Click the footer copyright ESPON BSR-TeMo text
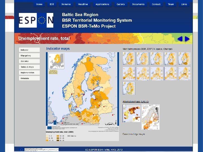203x152 pixels. click(x=104, y=150)
